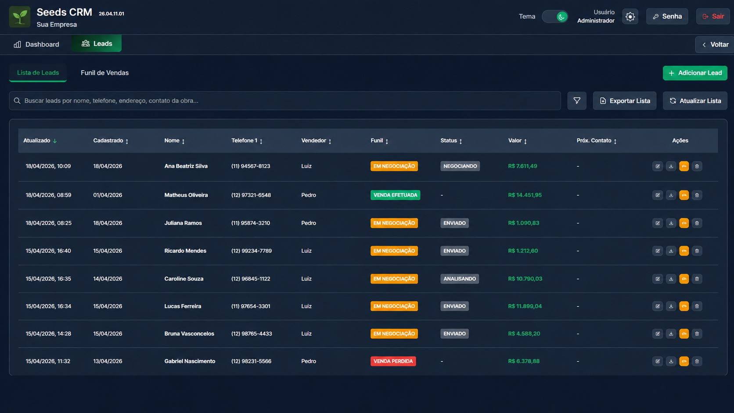This screenshot has height=413, width=734.
Task: Edit the Ricardo Mendes lead
Action: 658,251
